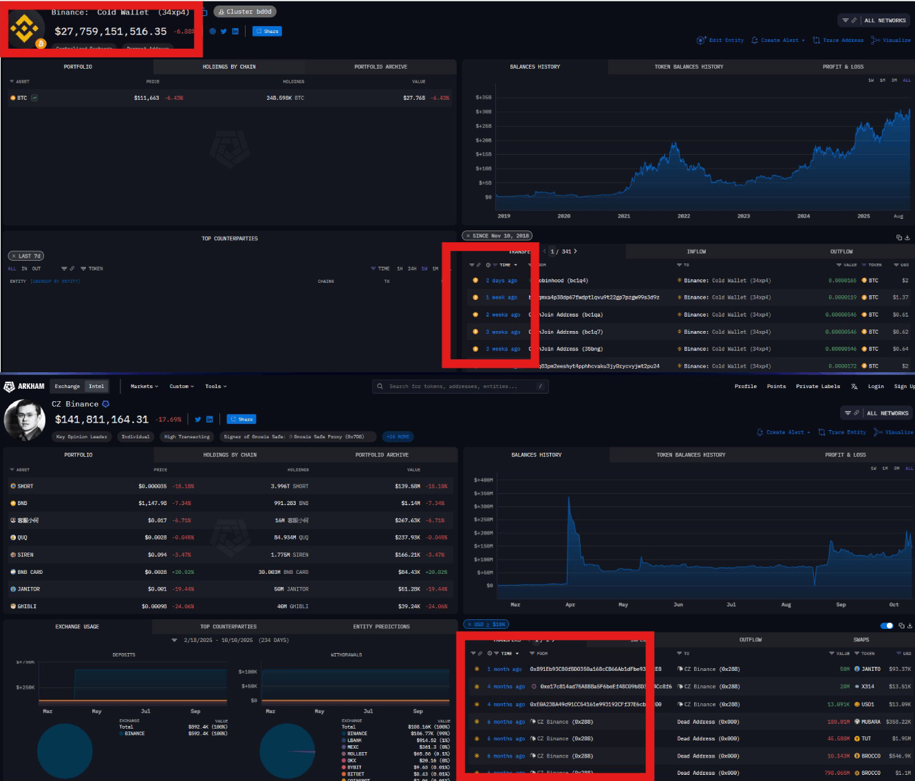Image resolution: width=915 pixels, height=781 pixels.
Task: Click the website globe icon near Binance balance
Action: [213, 32]
